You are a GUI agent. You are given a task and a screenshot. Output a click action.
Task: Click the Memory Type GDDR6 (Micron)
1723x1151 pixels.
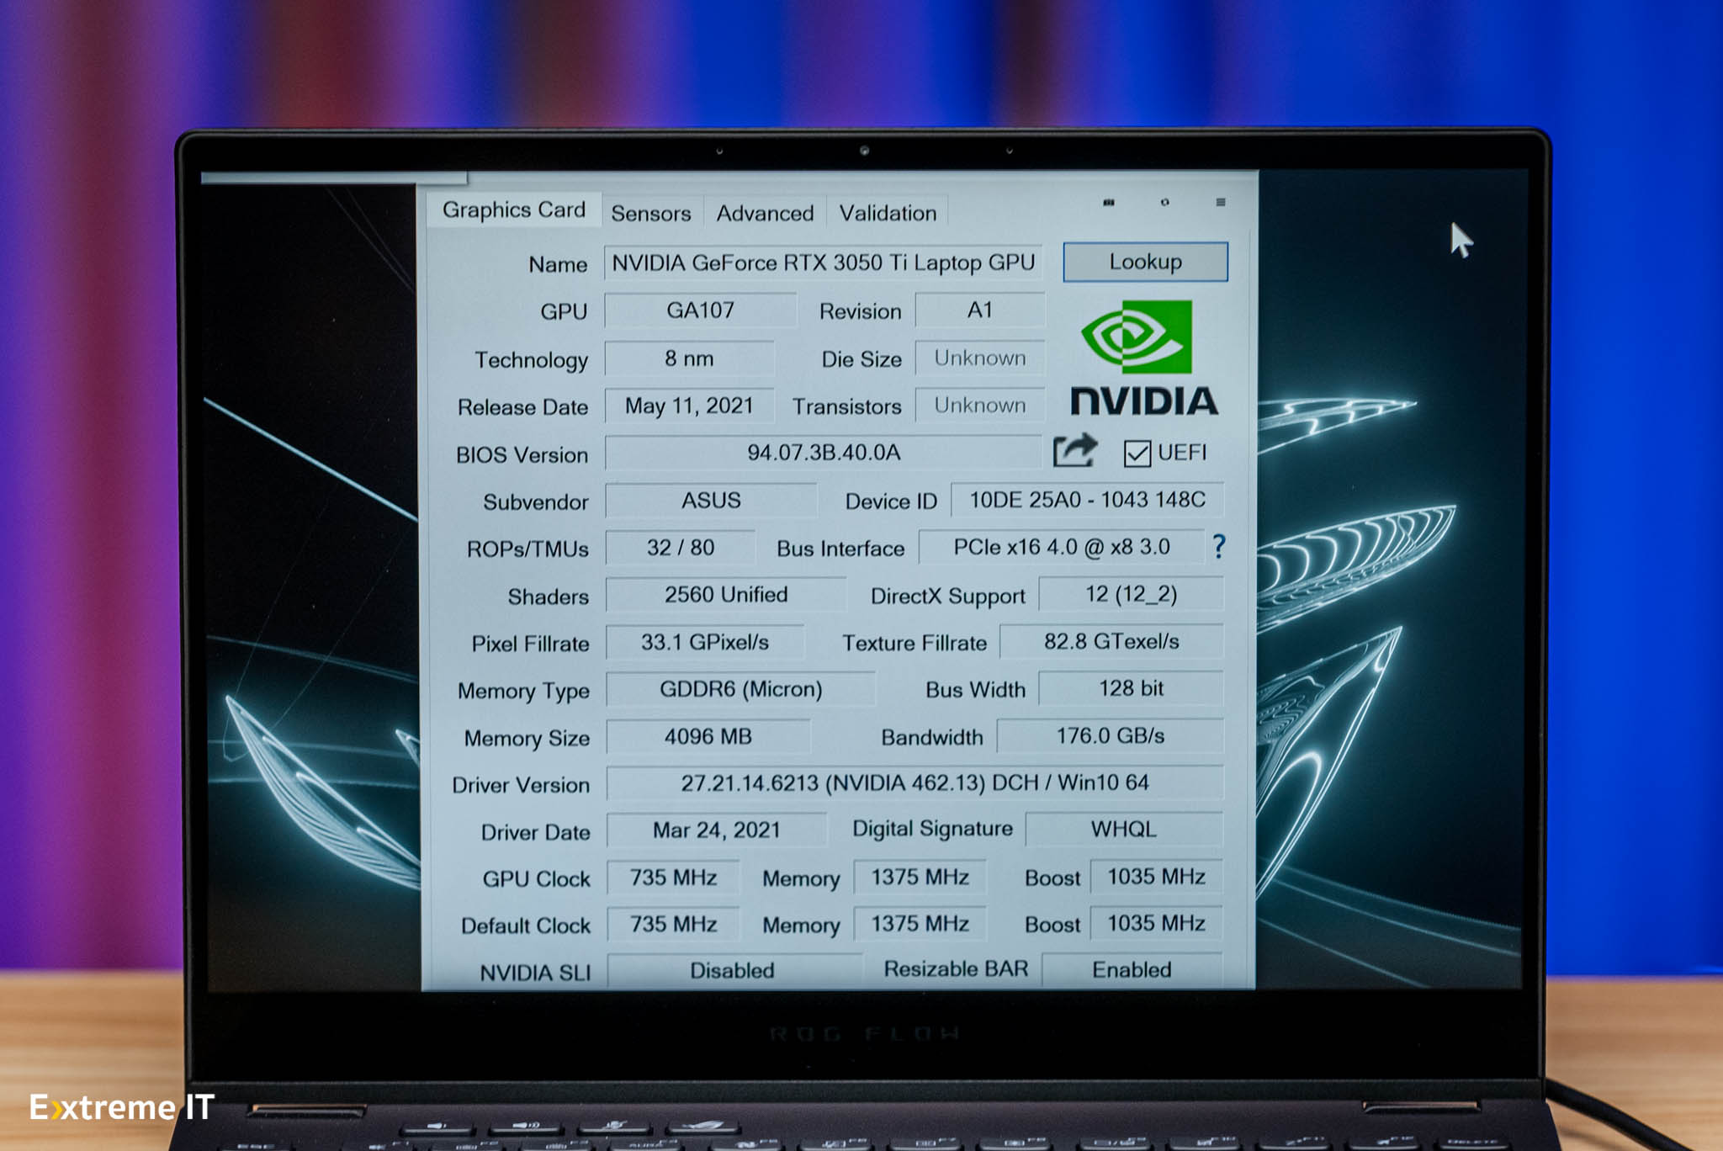click(740, 689)
